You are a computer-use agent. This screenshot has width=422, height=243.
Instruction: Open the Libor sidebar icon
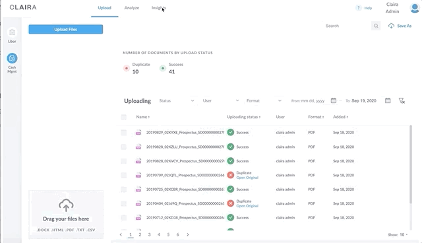click(12, 32)
